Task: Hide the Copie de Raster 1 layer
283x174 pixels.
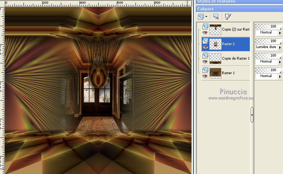Action: [205, 62]
